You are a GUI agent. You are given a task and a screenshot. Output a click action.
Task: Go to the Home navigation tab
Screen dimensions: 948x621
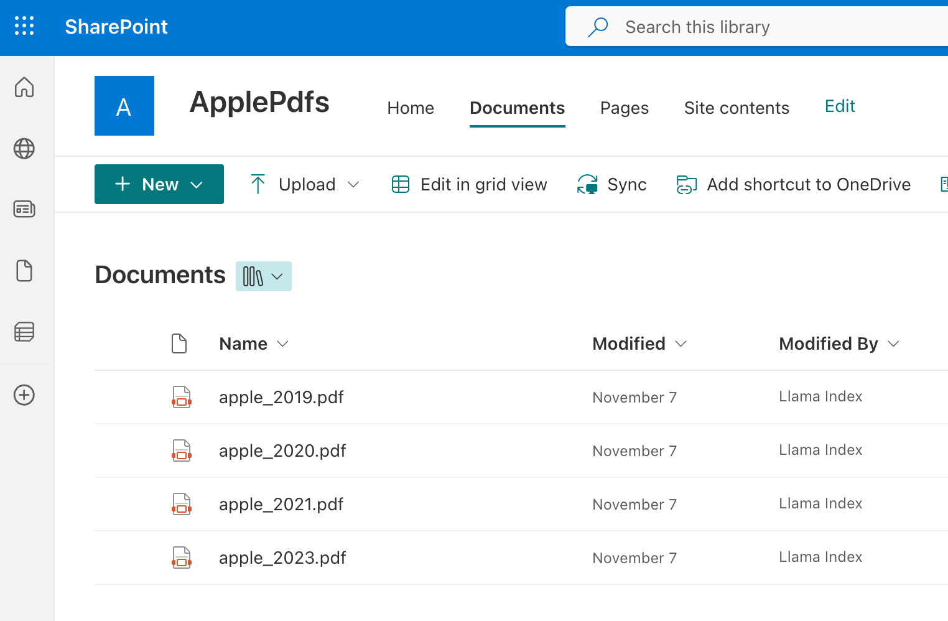coord(411,108)
